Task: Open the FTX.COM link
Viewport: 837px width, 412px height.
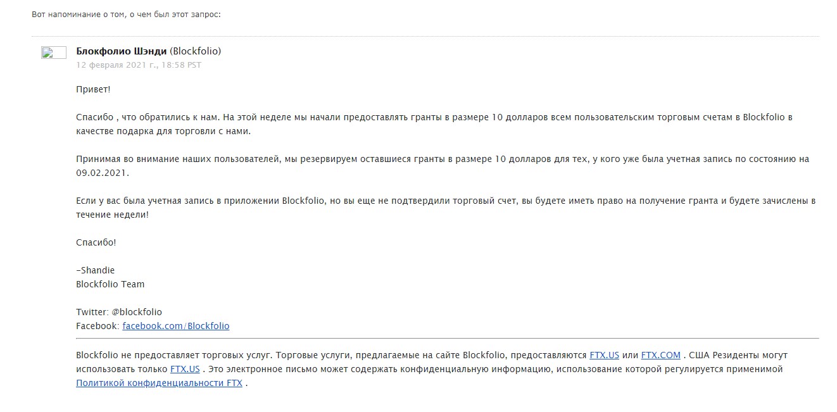Action: point(660,355)
